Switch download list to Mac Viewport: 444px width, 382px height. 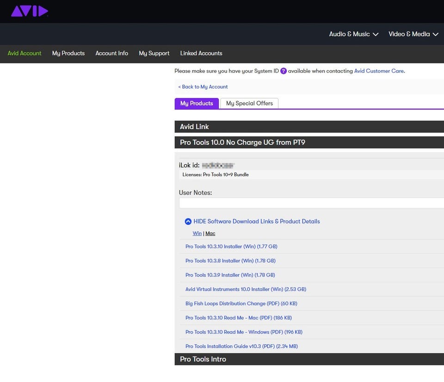[x=210, y=234]
